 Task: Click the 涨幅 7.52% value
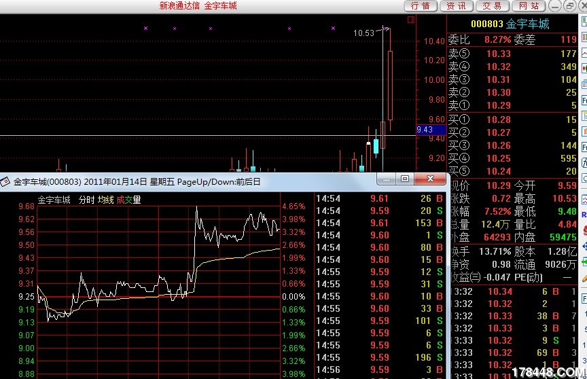[x=497, y=211]
